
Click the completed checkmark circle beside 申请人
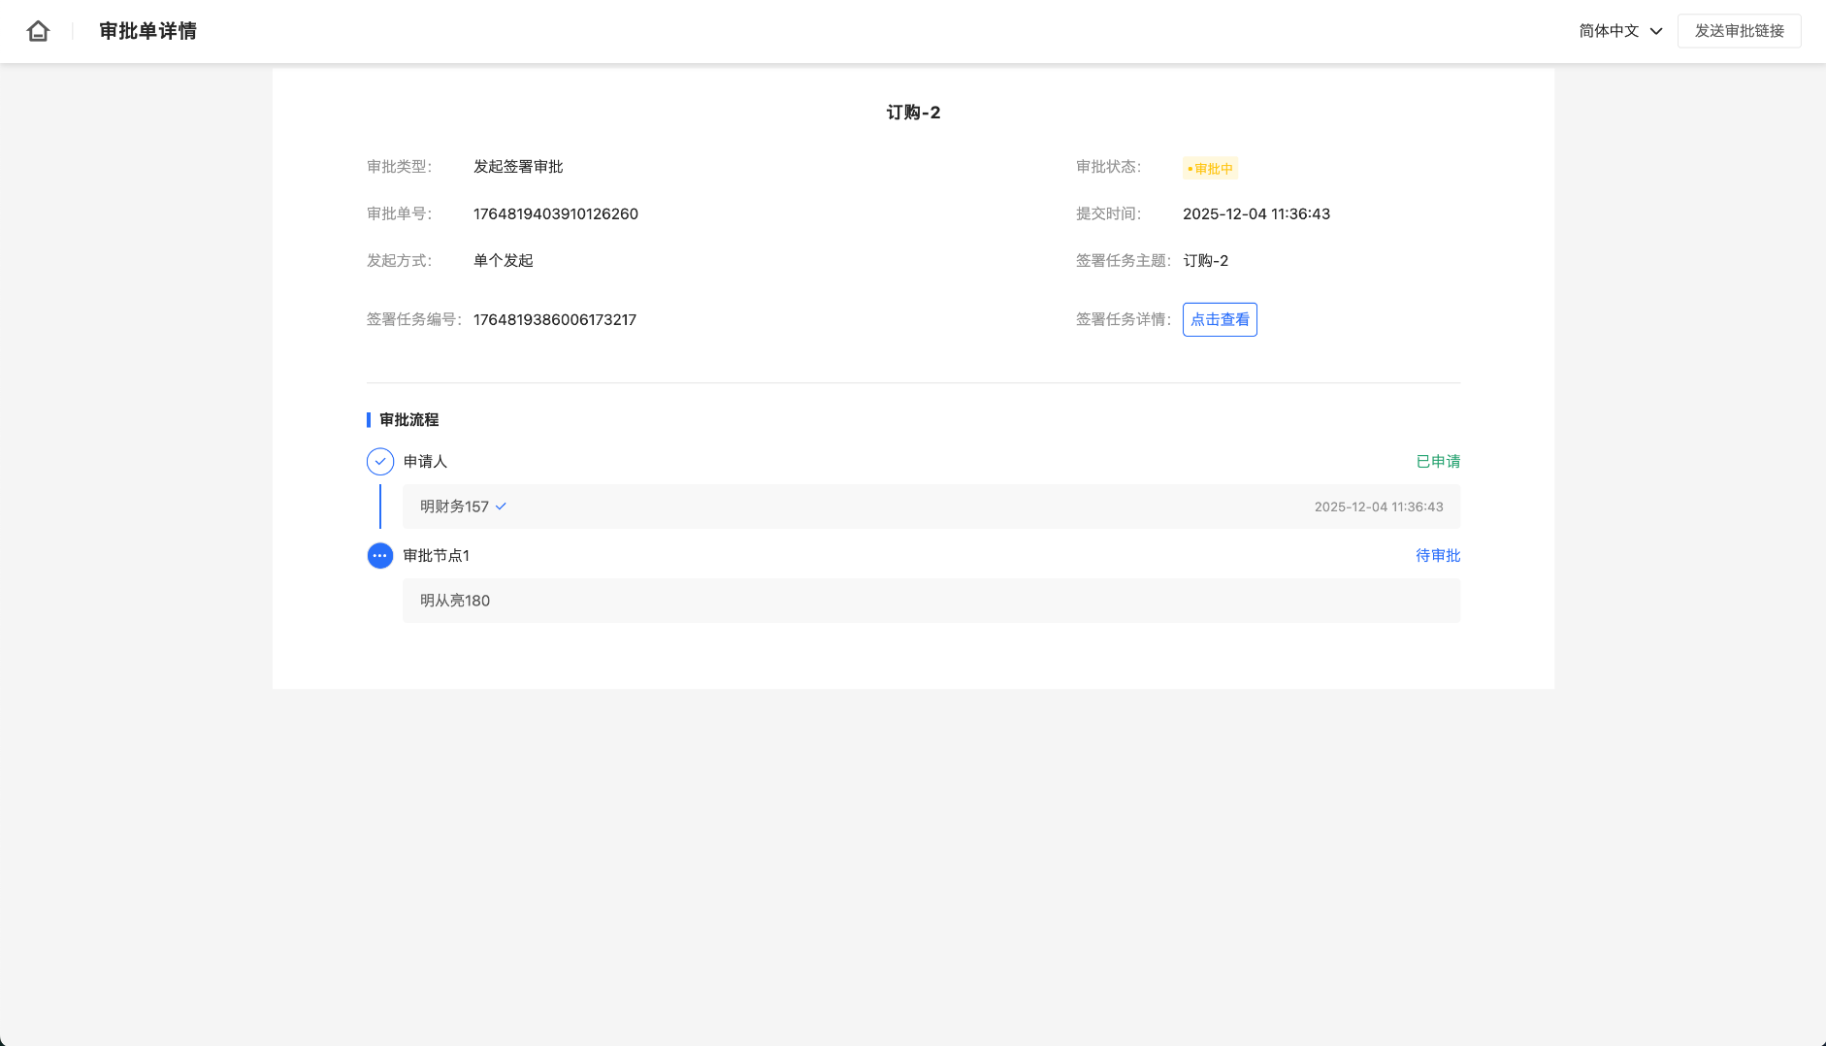pos(380,462)
